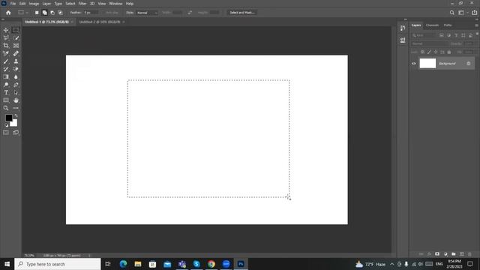This screenshot has width=480, height=270.
Task: Toggle Quick Mask mode
Action: tap(6, 133)
